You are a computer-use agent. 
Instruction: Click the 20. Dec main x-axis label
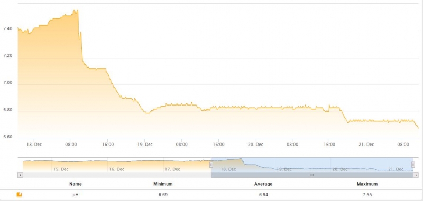point(255,145)
